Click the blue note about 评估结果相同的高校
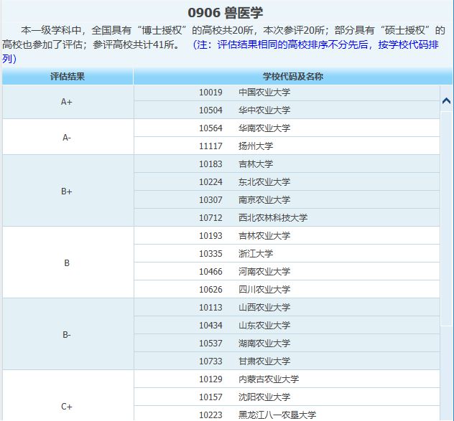Image resolution: width=454 pixels, height=421 pixels. (x=221, y=52)
